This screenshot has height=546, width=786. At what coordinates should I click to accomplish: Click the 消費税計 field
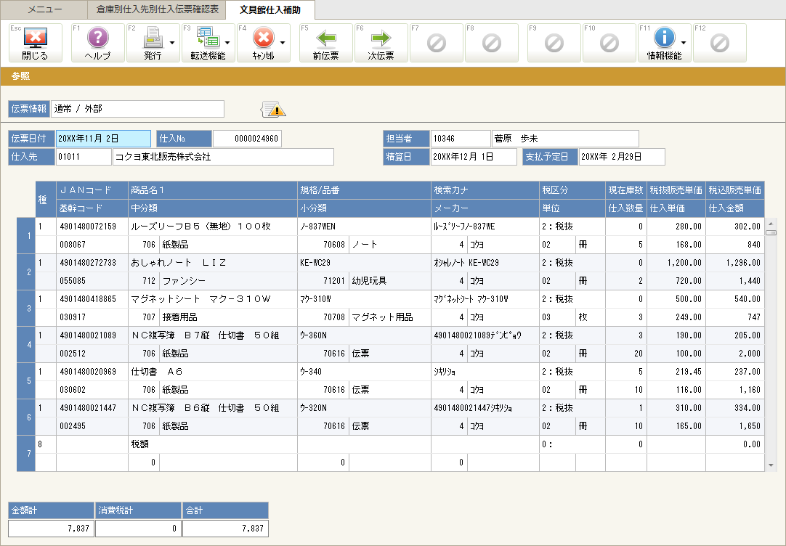(138, 529)
